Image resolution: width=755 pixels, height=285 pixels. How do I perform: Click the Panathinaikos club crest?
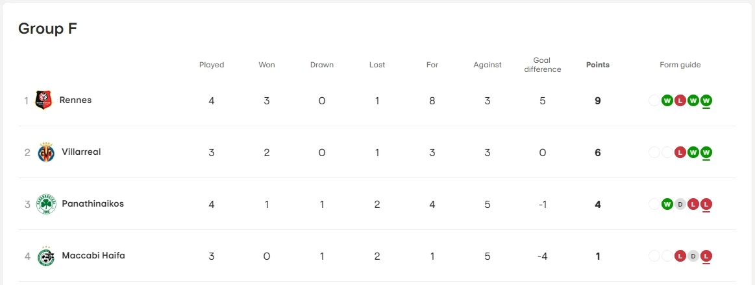(x=46, y=204)
